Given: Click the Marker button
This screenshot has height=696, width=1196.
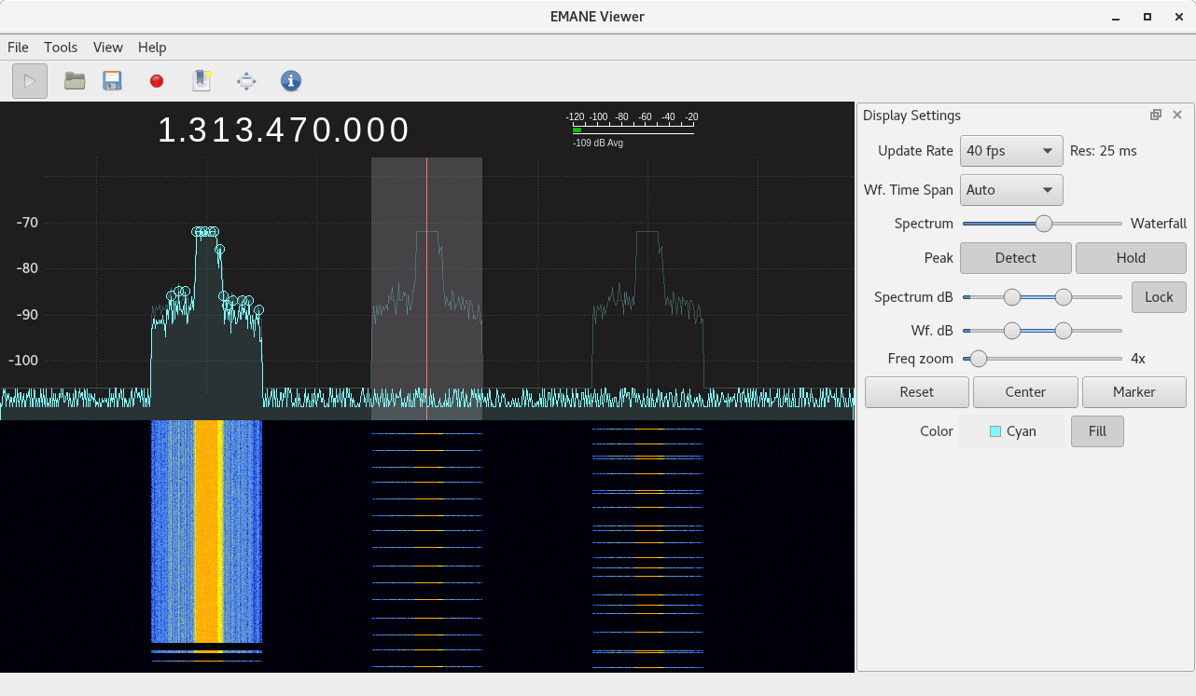Looking at the screenshot, I should tap(1134, 392).
